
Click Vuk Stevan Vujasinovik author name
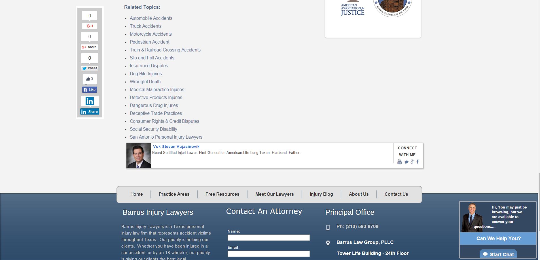point(176,147)
